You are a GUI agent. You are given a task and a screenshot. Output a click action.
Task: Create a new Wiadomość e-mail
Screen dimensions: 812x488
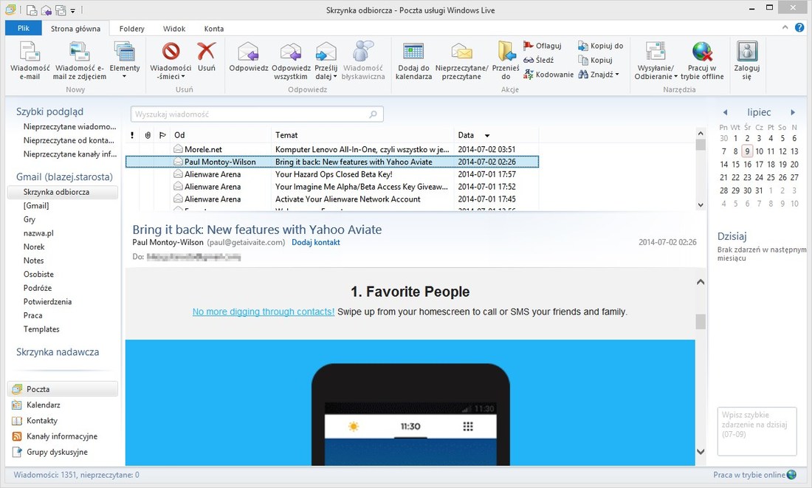[x=30, y=61]
